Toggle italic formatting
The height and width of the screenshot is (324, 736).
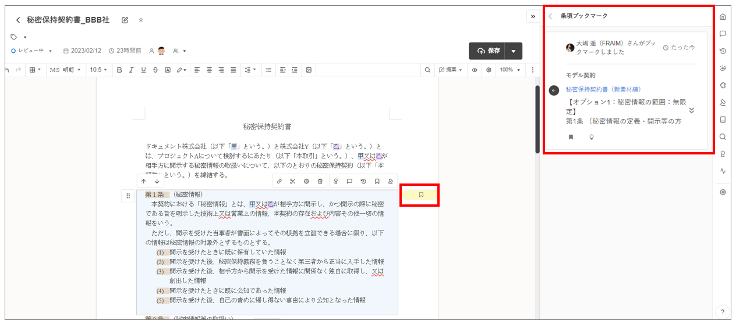(x=131, y=70)
